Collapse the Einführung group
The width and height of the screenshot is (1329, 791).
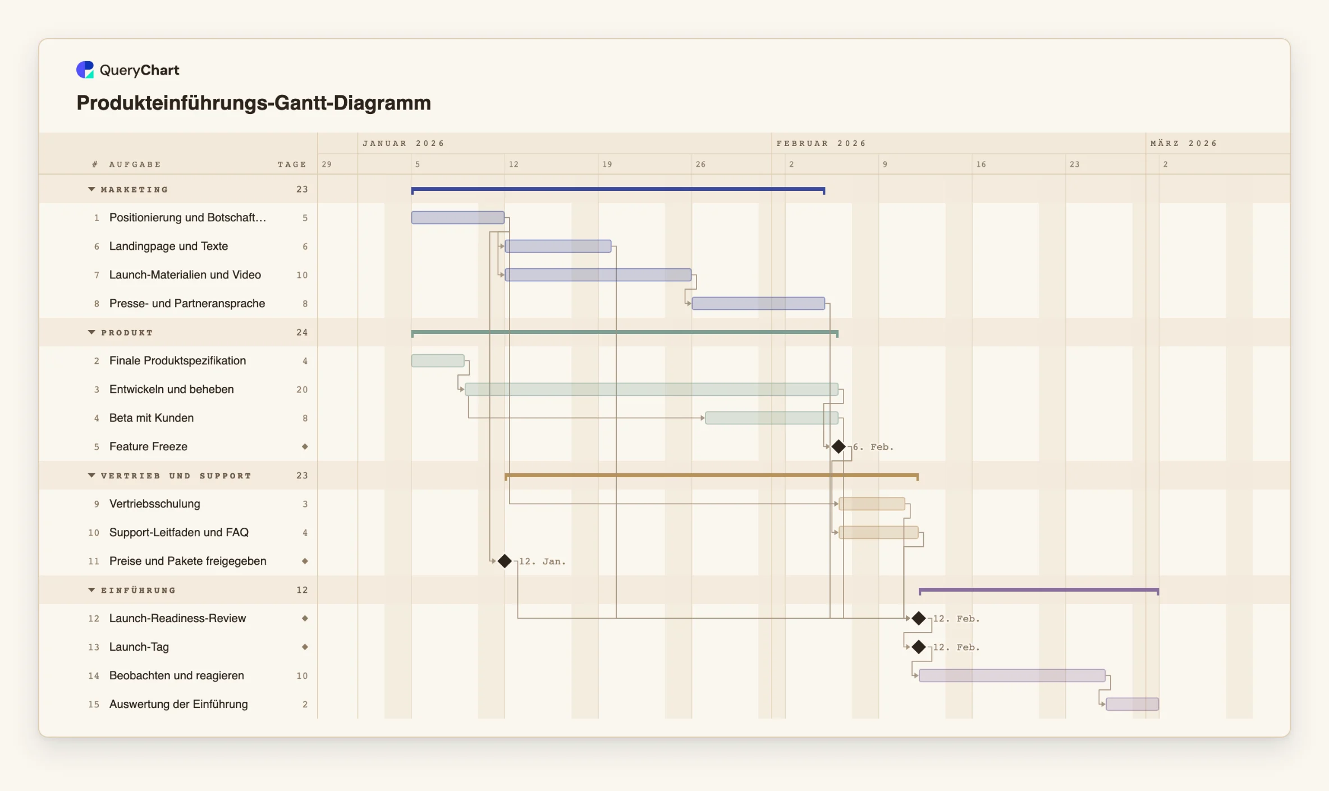pyautogui.click(x=91, y=590)
